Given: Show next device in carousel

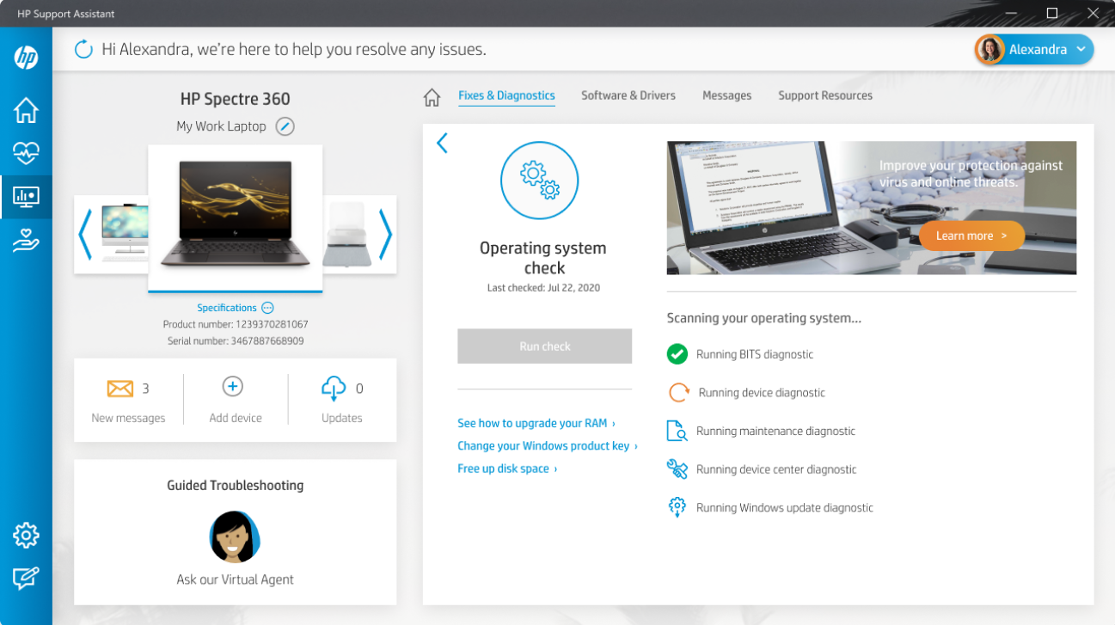Looking at the screenshot, I should 385,235.
